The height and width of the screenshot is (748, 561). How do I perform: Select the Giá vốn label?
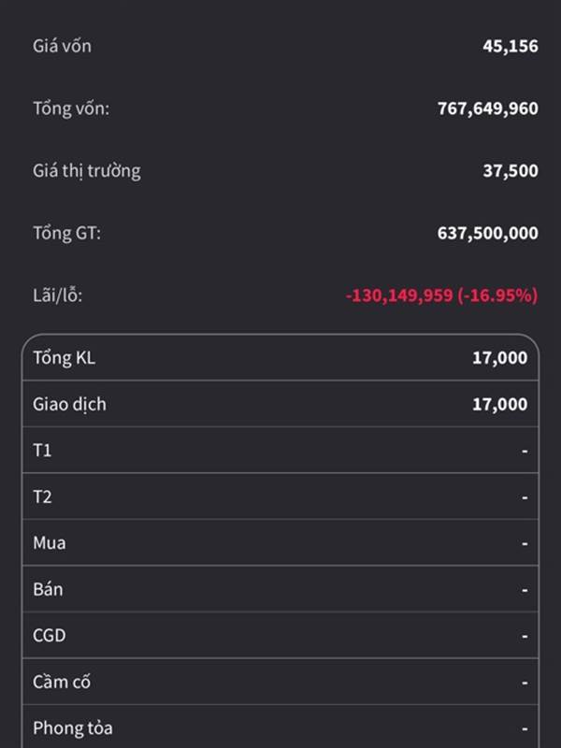[62, 46]
